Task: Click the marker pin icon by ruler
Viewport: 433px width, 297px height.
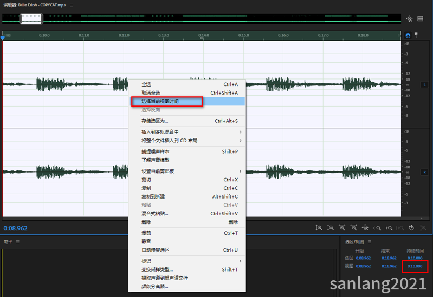Action: click(x=416, y=35)
